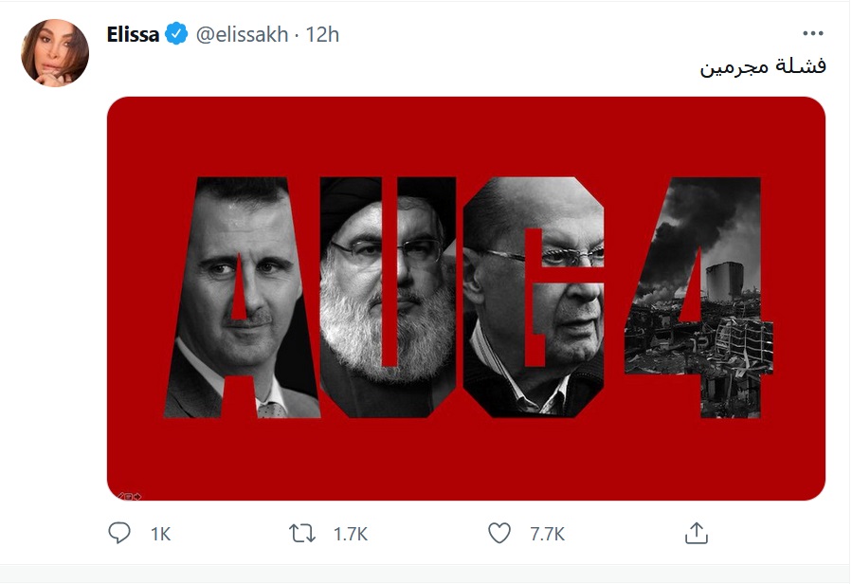Screen dimensions: 852x584
Task: Open the 12h timestamp link
Action: 322,34
